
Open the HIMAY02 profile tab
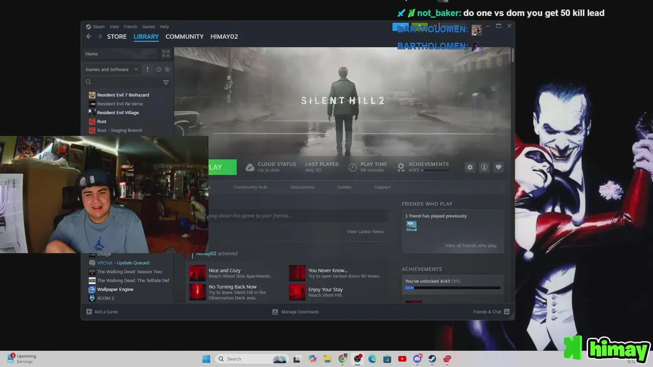[224, 37]
